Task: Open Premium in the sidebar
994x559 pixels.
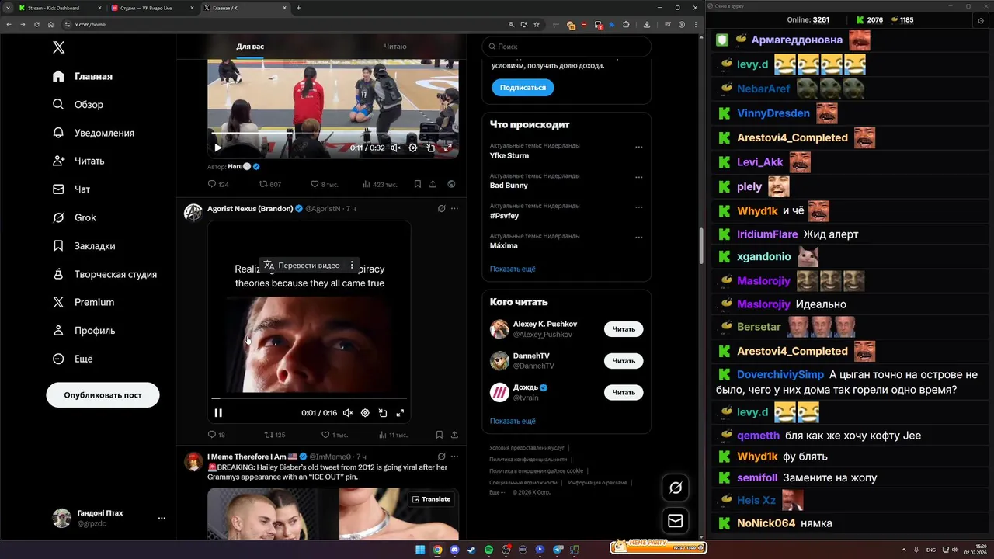Action: (83, 302)
